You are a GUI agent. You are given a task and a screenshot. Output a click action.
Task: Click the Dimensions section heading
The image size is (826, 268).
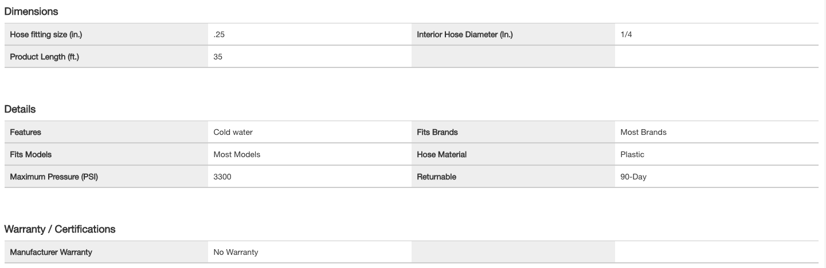point(31,11)
